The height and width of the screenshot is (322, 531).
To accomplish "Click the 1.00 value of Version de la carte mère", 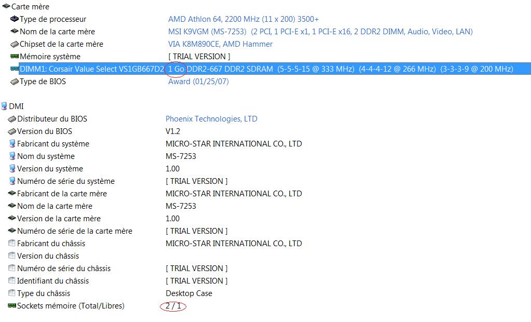I will [x=173, y=219].
